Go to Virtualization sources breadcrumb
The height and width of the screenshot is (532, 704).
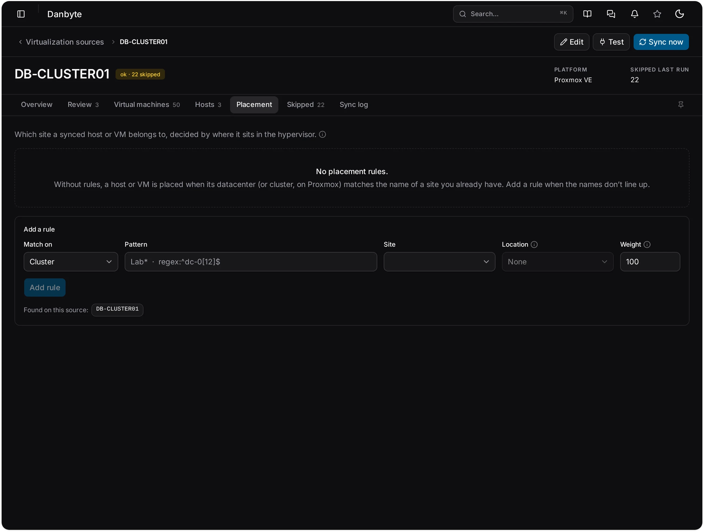point(65,42)
